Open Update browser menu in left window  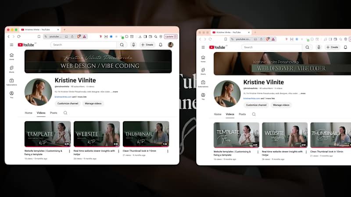coord(171,37)
